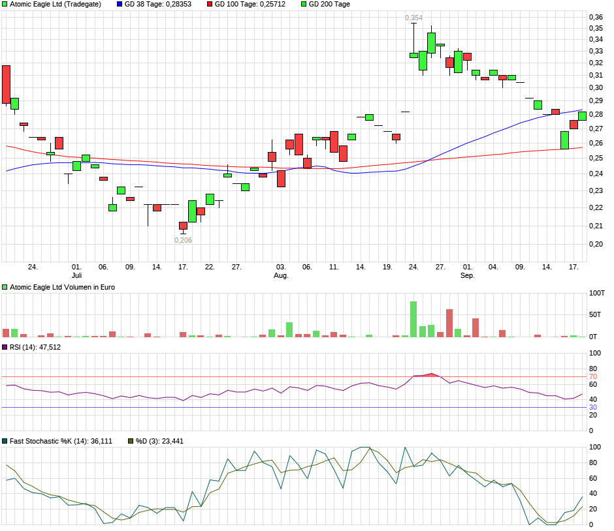
Task: Click the 0,354 high price annotation
Action: pos(414,18)
